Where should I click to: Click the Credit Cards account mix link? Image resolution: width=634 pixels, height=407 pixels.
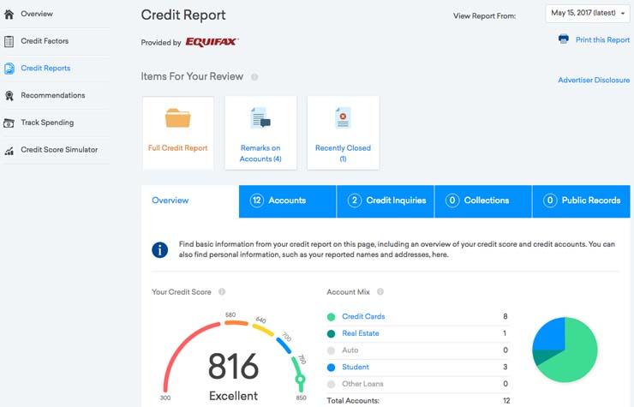pos(363,316)
